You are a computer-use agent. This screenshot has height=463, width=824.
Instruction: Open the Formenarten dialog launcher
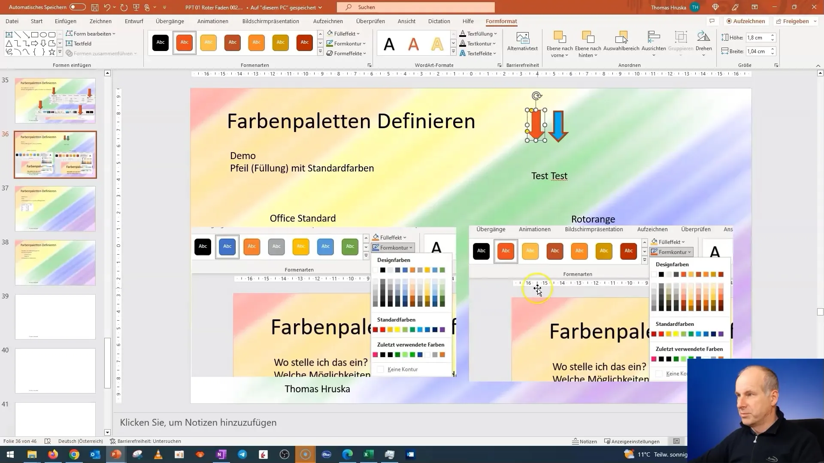[370, 65]
